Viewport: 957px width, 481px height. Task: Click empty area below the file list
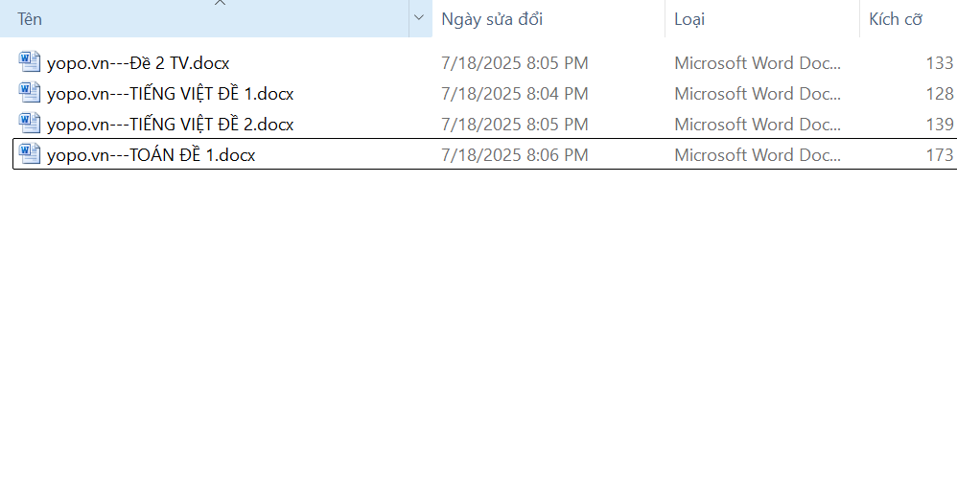[479, 335]
